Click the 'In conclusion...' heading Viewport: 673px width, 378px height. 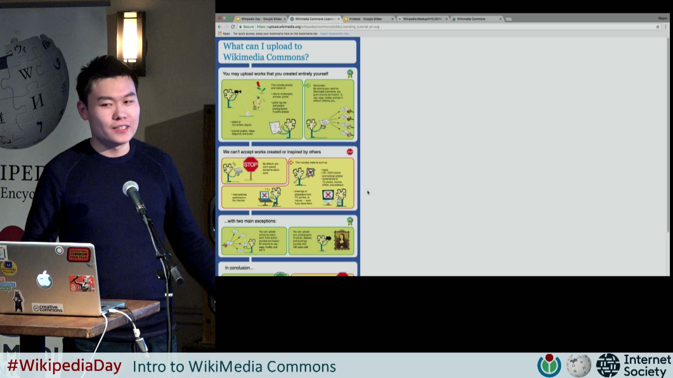(x=239, y=268)
